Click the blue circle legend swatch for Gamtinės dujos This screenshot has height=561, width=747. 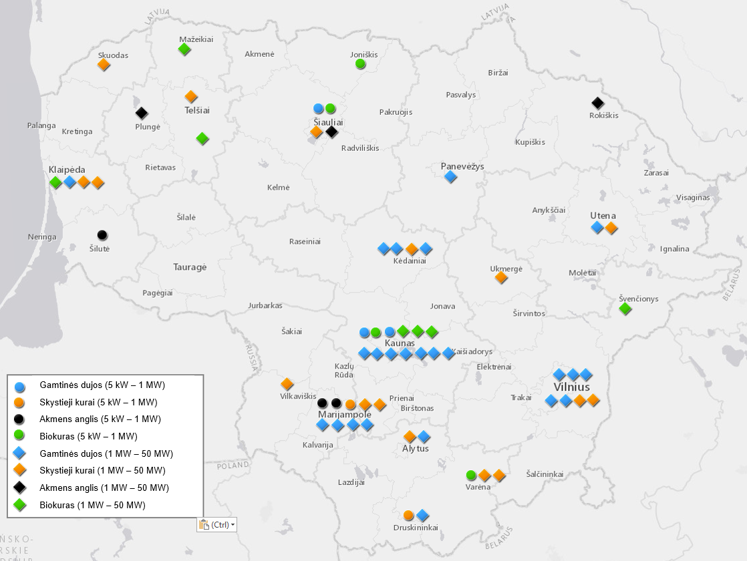tap(20, 385)
